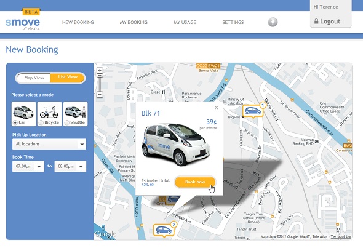Viewport: 363px width, 248px height.
Task: Open the SETTINGS menu
Action: pyautogui.click(x=233, y=22)
